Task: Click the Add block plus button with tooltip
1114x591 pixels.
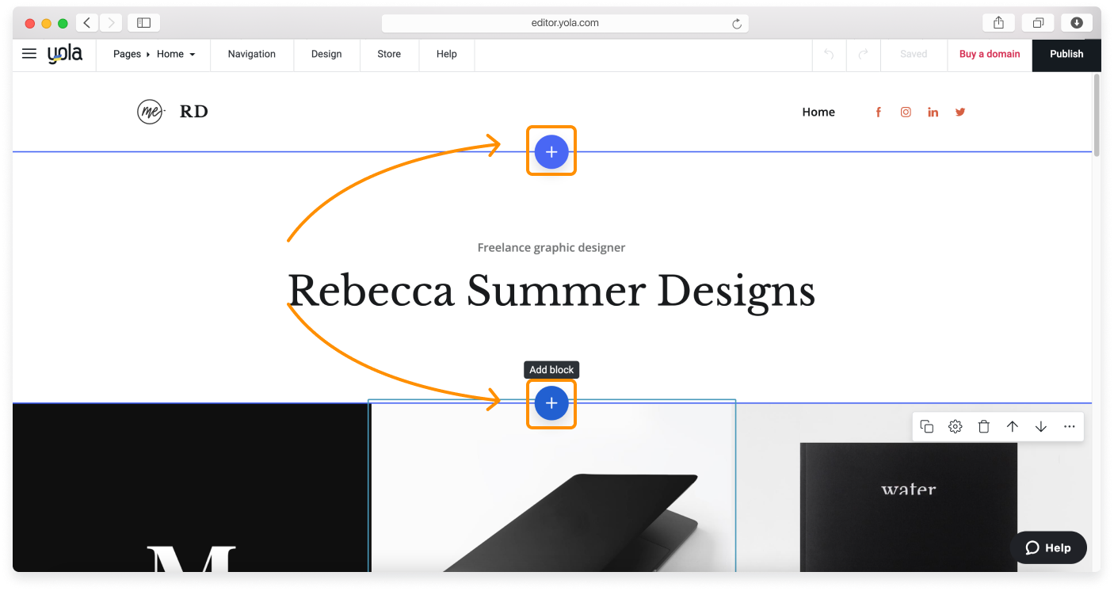Action: tap(551, 404)
